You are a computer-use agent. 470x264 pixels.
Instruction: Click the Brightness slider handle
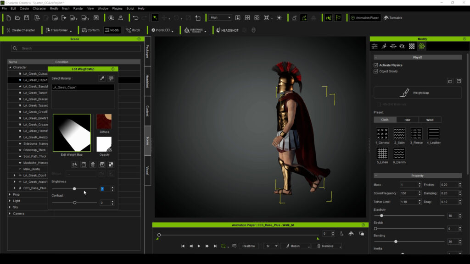74,189
